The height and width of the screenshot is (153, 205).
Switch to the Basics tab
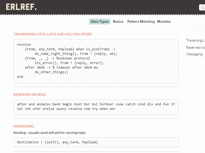118,22
